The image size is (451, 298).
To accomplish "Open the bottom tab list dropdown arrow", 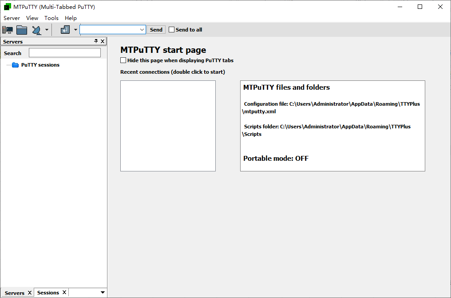I will tap(103, 293).
